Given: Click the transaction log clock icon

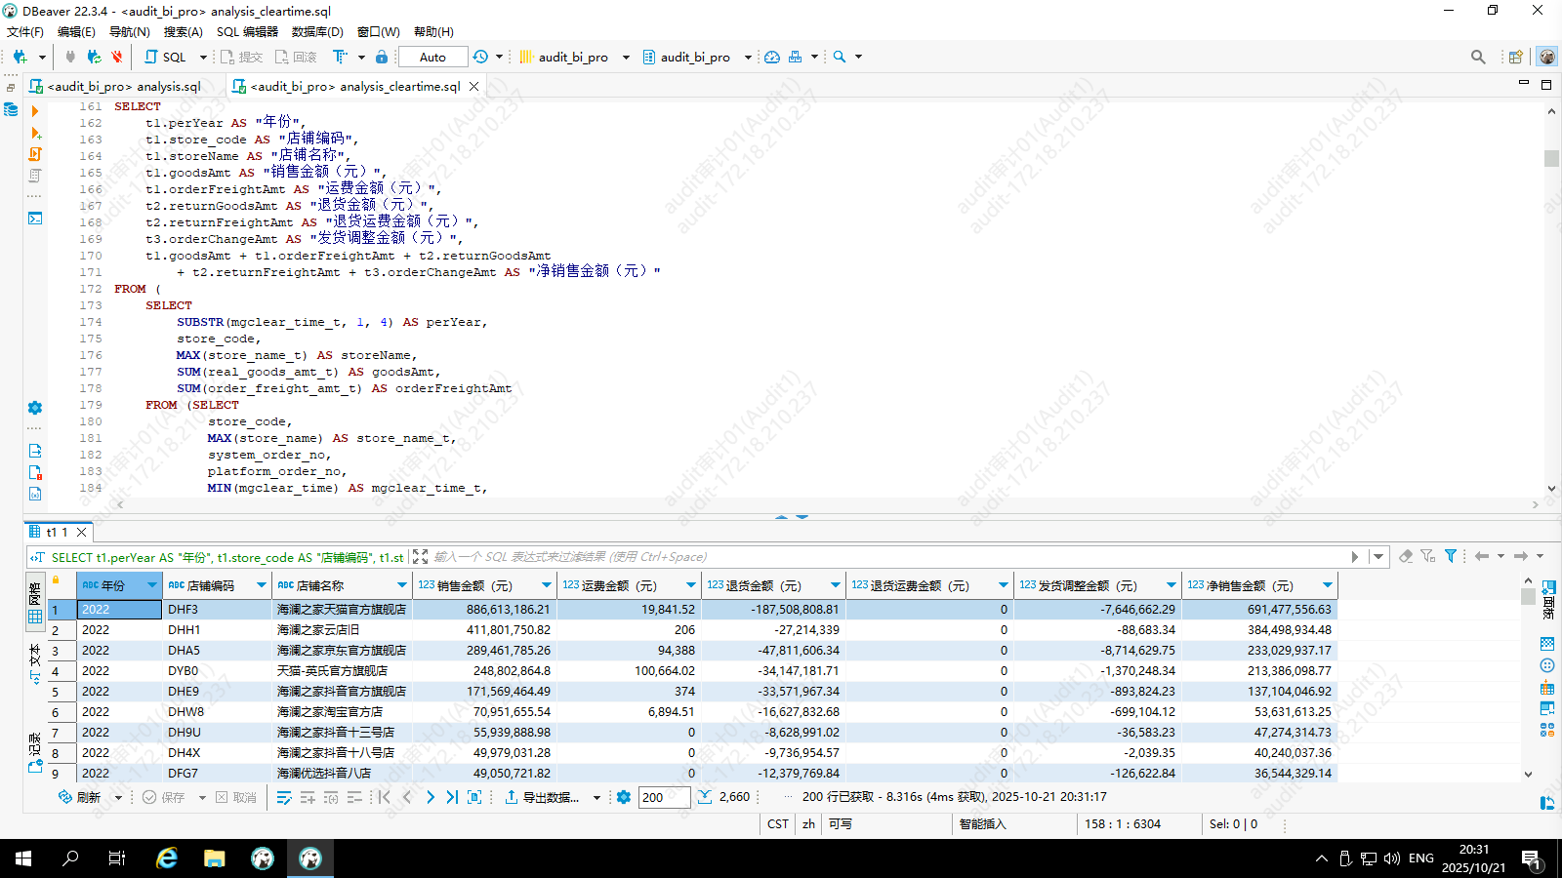Looking at the screenshot, I should point(480,57).
